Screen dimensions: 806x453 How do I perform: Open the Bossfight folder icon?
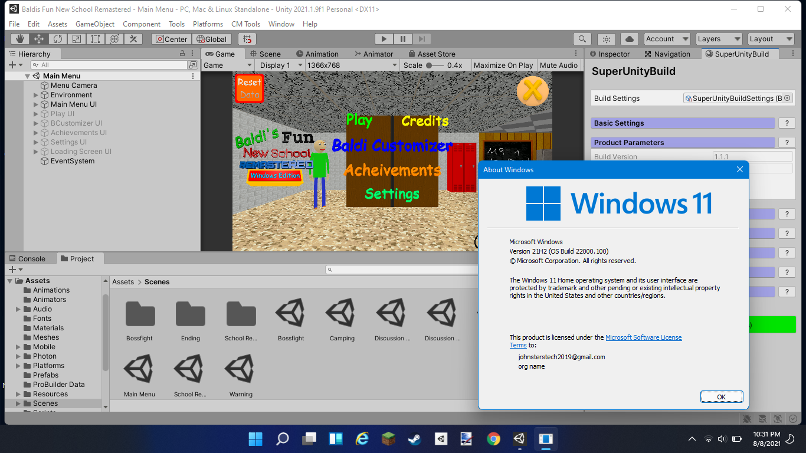pos(140,320)
